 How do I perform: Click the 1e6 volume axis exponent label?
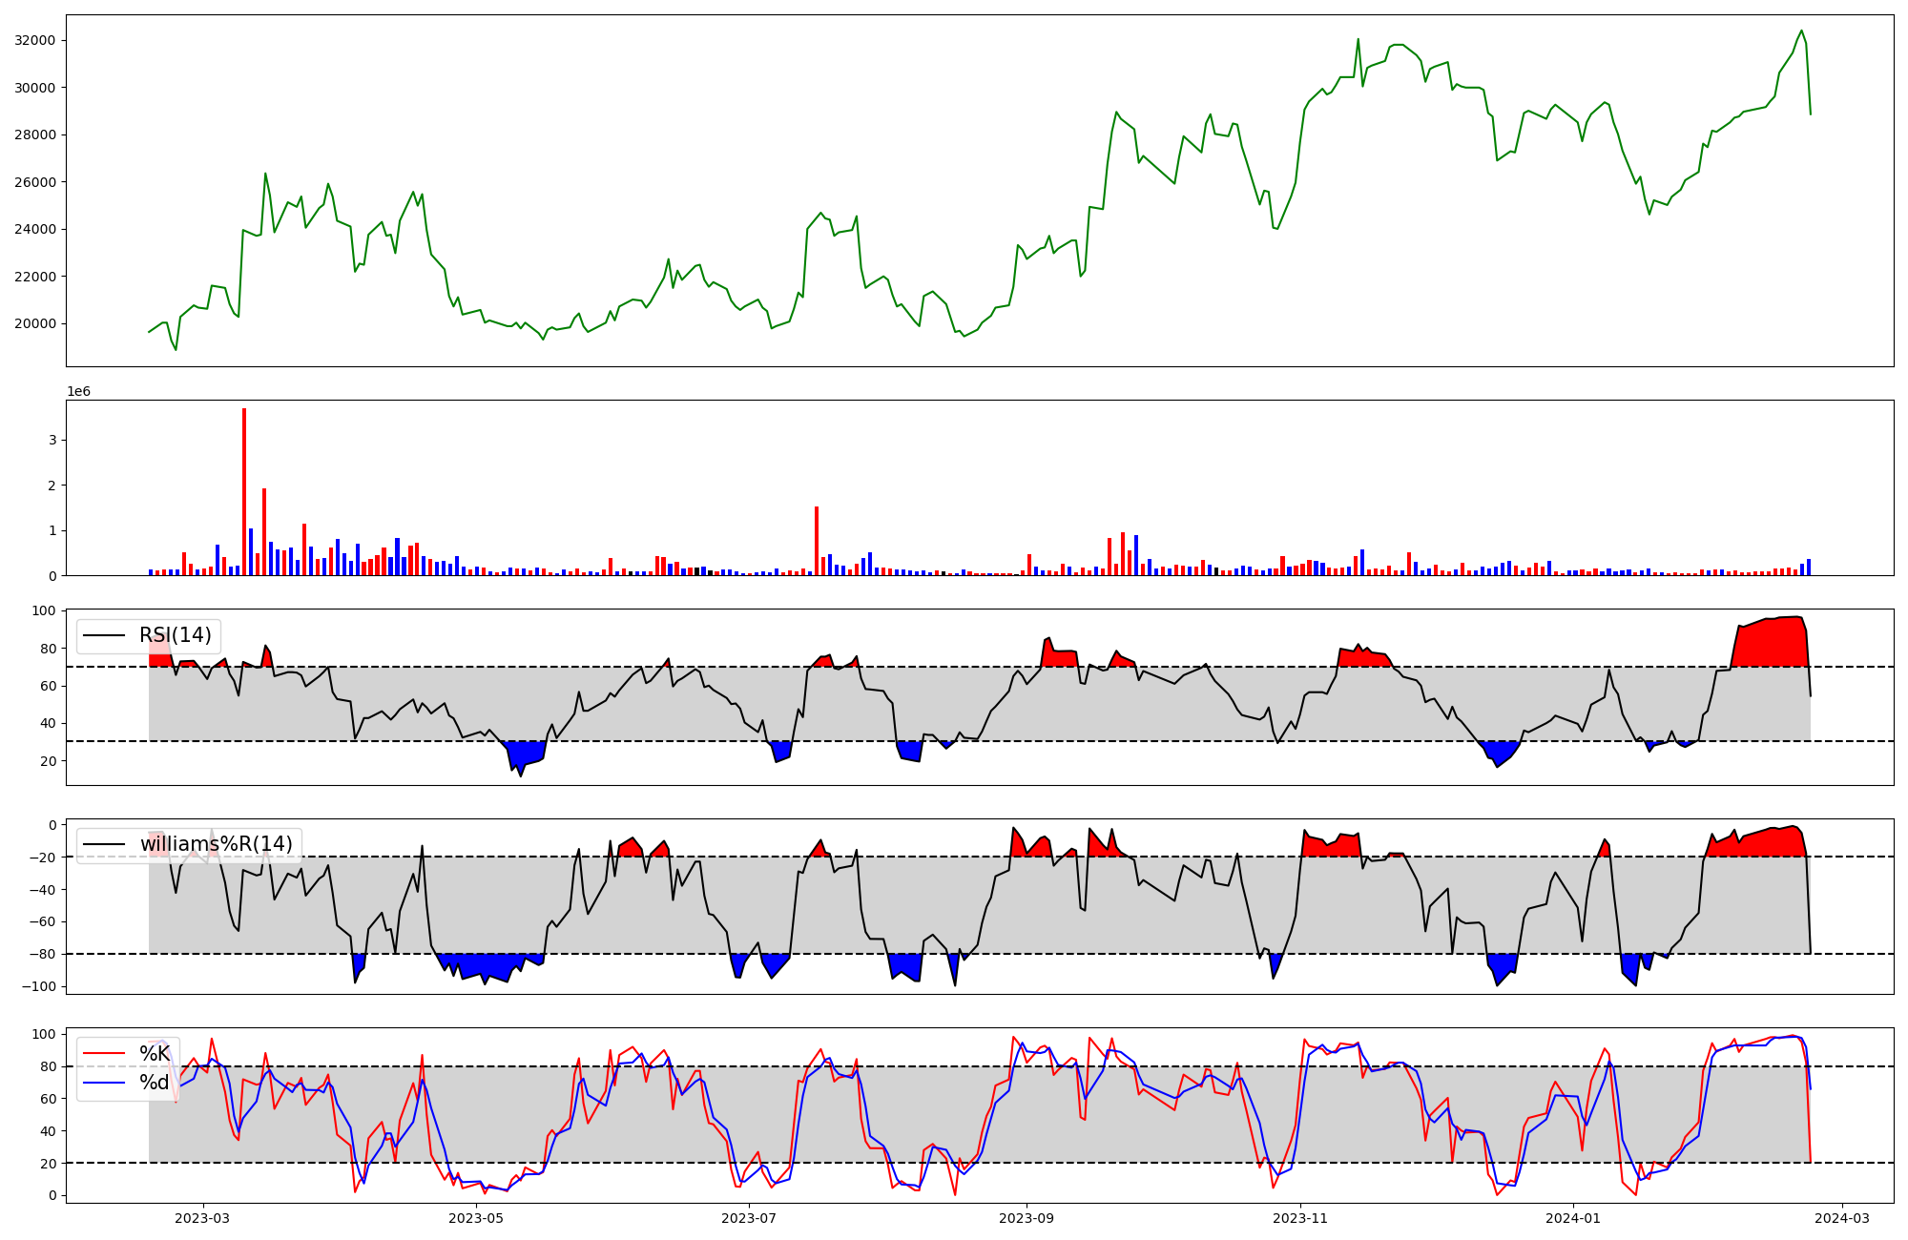(x=78, y=392)
